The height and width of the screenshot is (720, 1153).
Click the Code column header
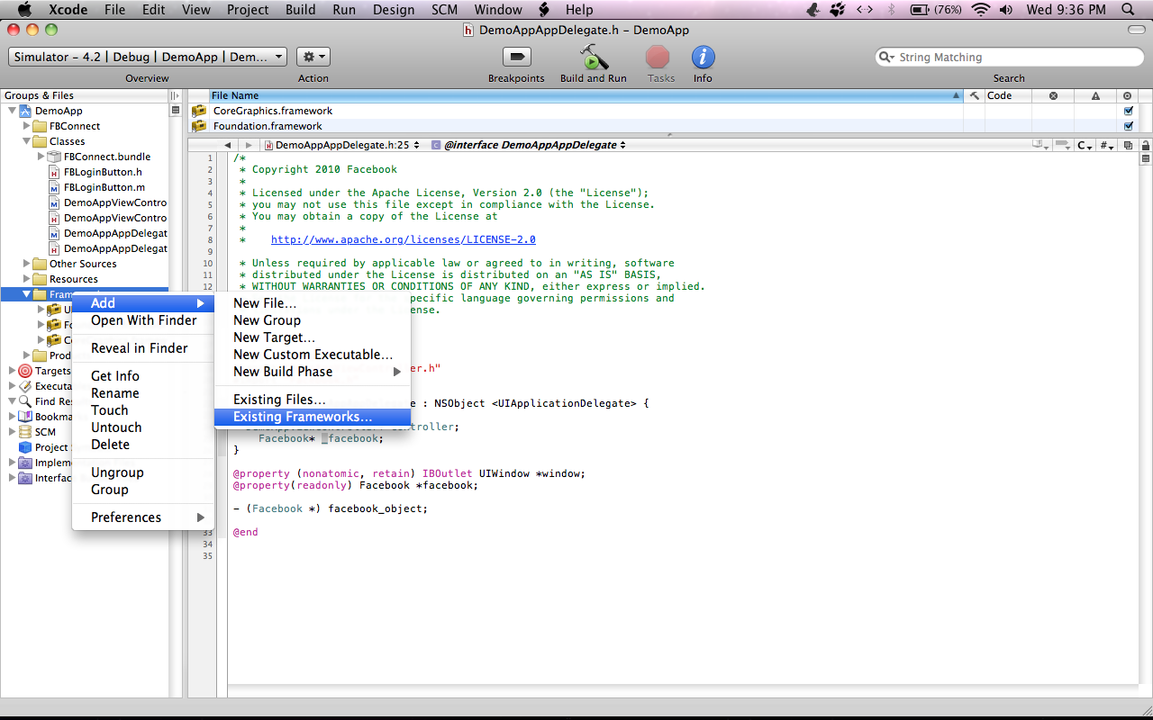[1008, 95]
